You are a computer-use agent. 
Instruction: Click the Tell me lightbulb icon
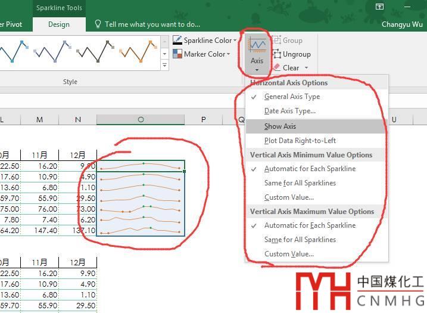98,24
